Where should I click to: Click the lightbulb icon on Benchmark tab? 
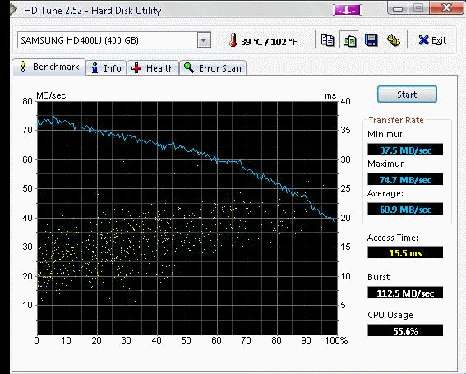click(x=23, y=67)
